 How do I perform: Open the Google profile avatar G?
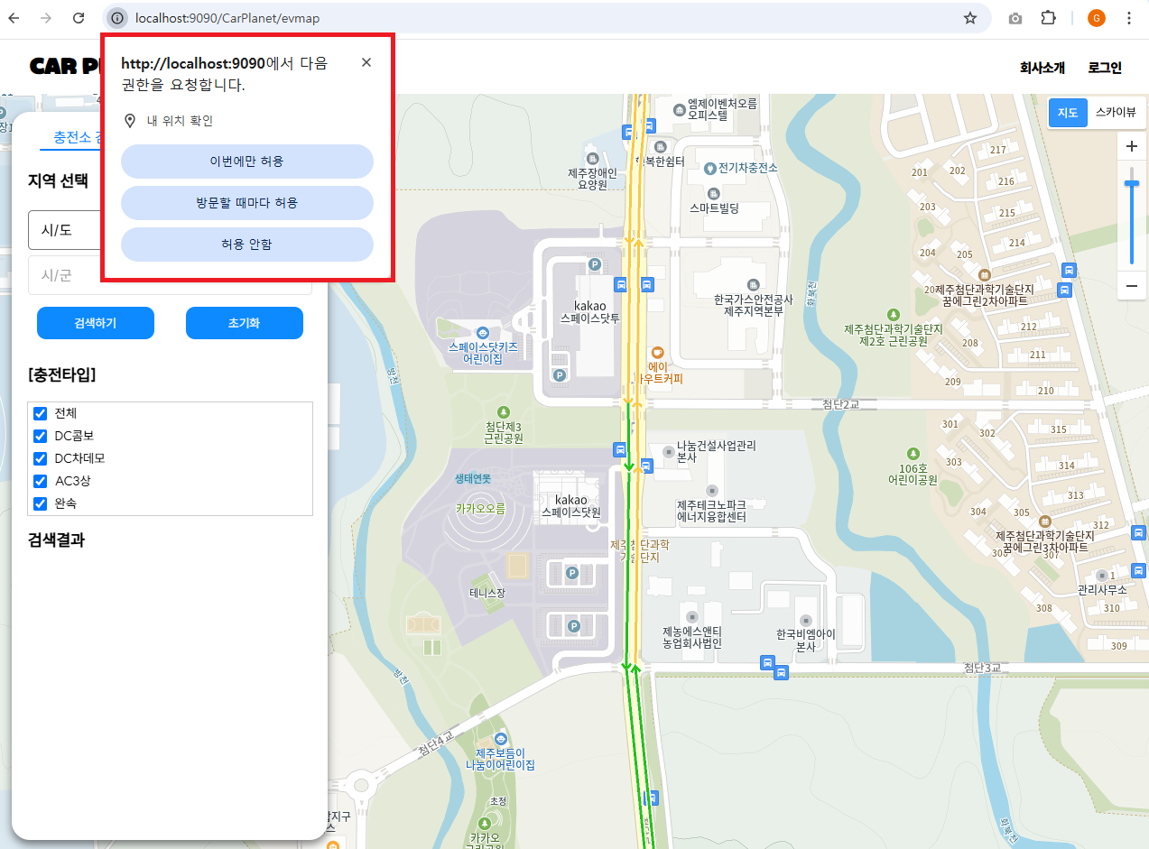(x=1097, y=18)
